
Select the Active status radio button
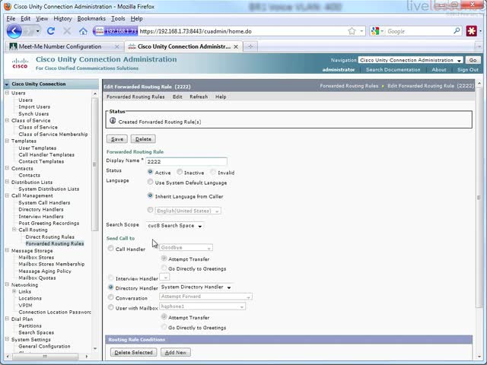tap(150, 172)
